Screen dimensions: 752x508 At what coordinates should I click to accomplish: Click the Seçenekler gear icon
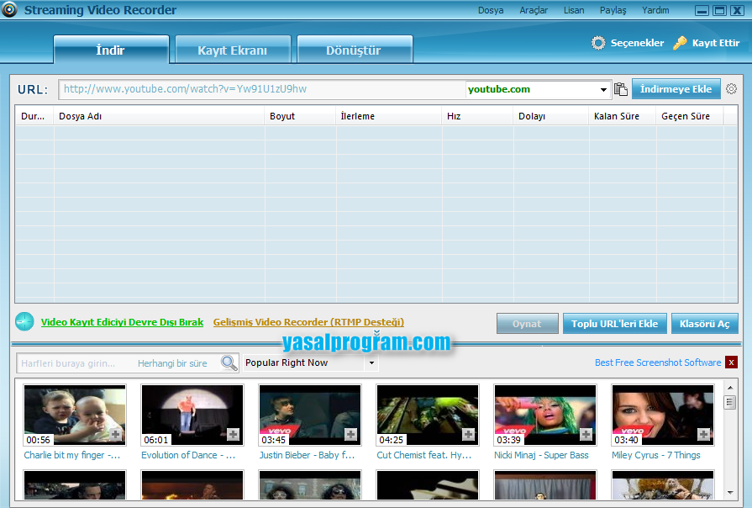pyautogui.click(x=598, y=43)
